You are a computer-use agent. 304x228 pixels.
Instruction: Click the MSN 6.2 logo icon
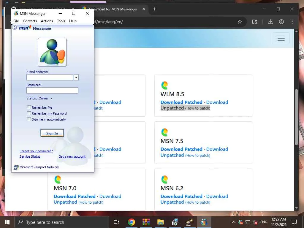coord(164,180)
